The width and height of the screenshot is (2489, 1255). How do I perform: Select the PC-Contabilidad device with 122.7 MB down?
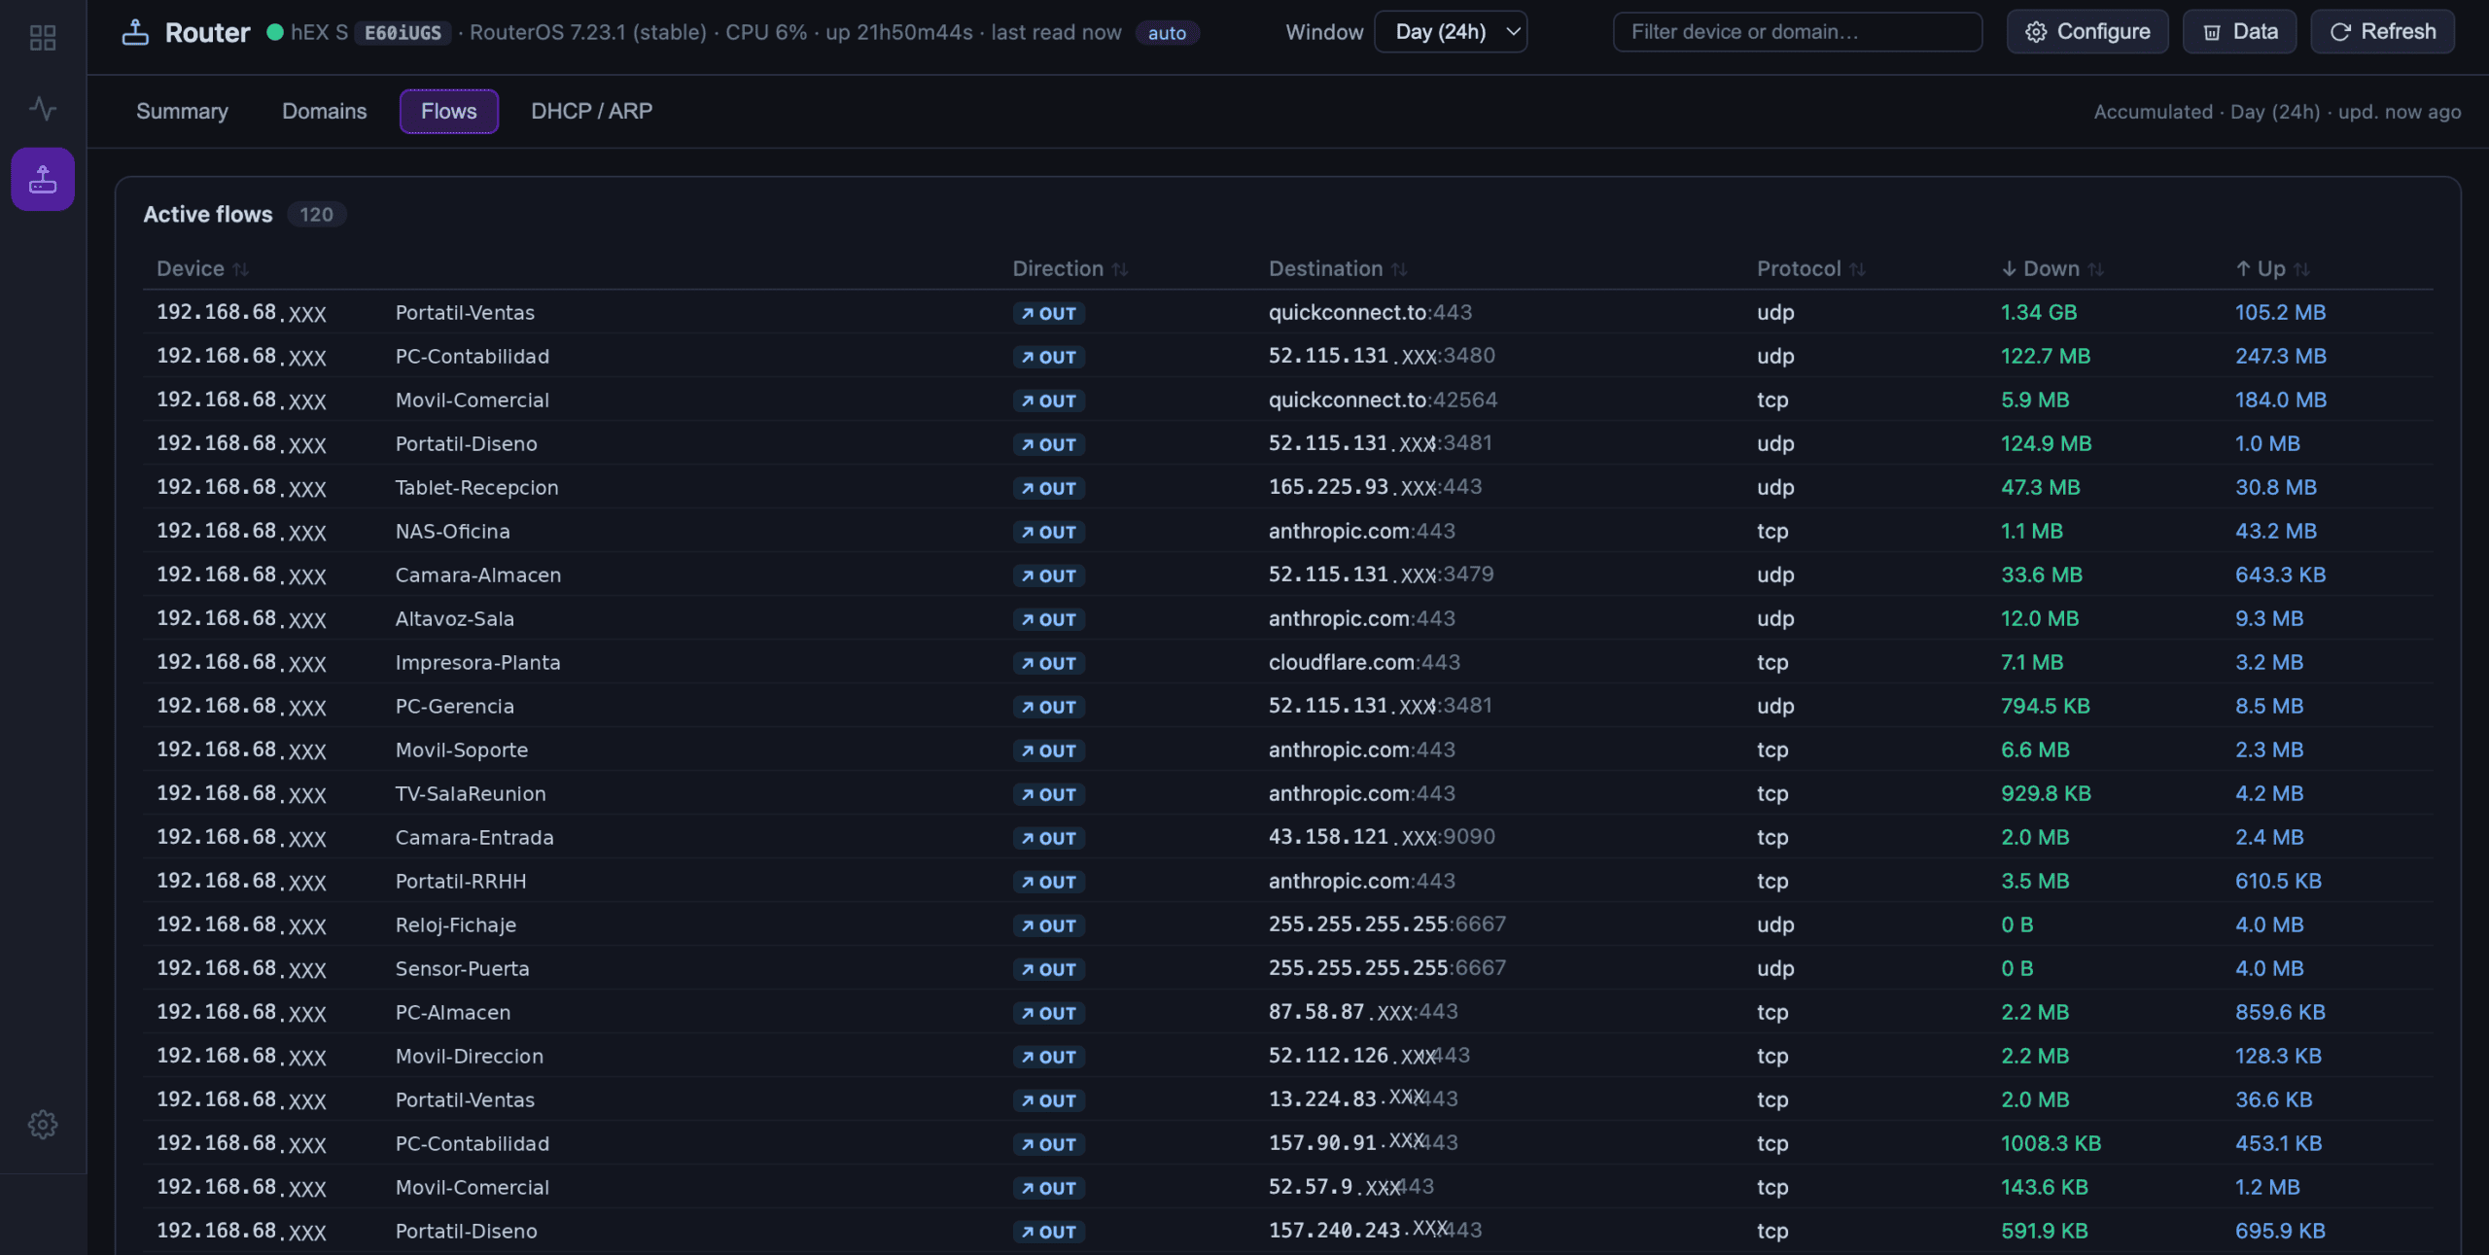point(472,357)
